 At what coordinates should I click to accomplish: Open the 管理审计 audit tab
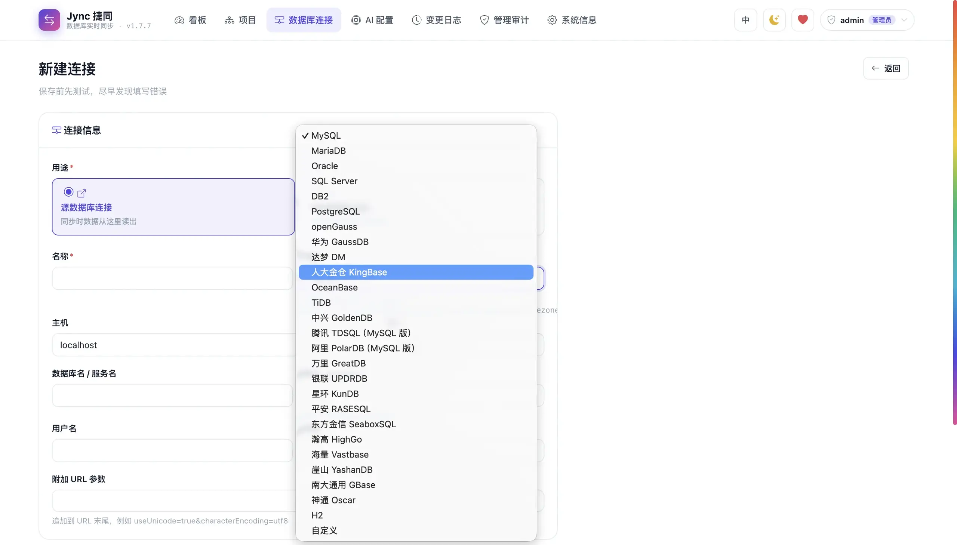tap(504, 20)
